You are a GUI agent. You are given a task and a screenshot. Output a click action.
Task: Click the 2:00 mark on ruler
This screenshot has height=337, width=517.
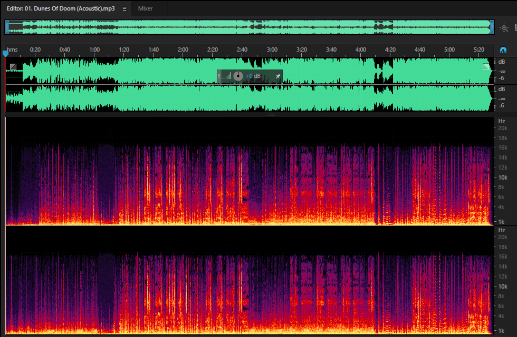[x=183, y=49]
